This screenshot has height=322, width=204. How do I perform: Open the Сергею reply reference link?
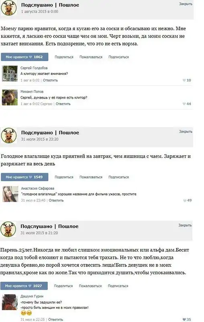(x=46, y=104)
